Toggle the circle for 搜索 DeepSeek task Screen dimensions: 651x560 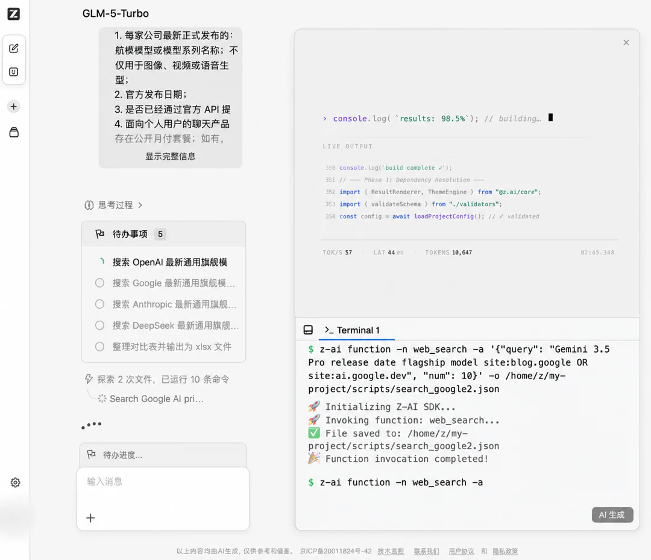click(x=99, y=326)
